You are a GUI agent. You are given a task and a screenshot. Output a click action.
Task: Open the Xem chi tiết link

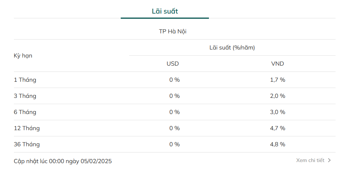(x=310, y=161)
